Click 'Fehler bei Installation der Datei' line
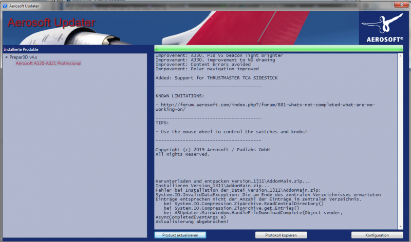Screen dimensions: 411x242 pos(238,190)
